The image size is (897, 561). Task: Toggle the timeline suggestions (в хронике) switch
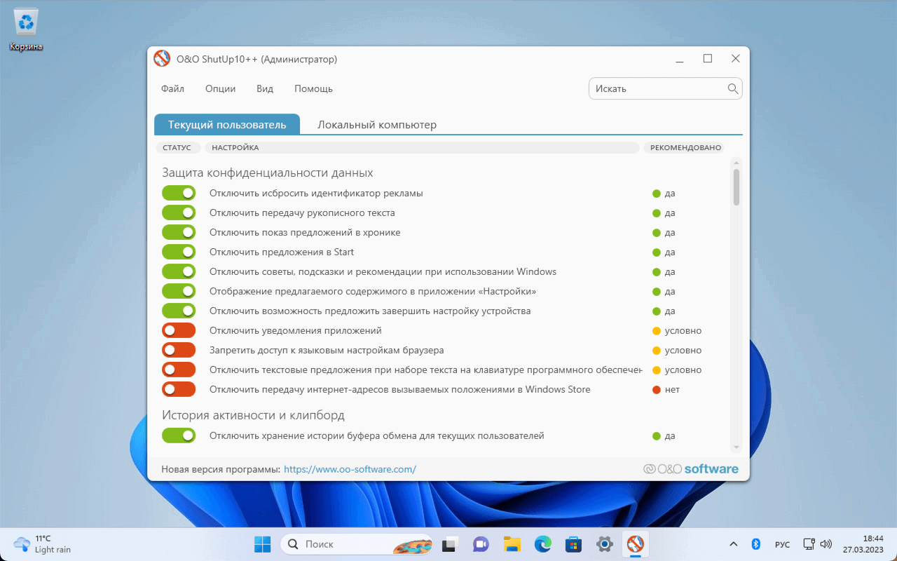[x=179, y=232]
